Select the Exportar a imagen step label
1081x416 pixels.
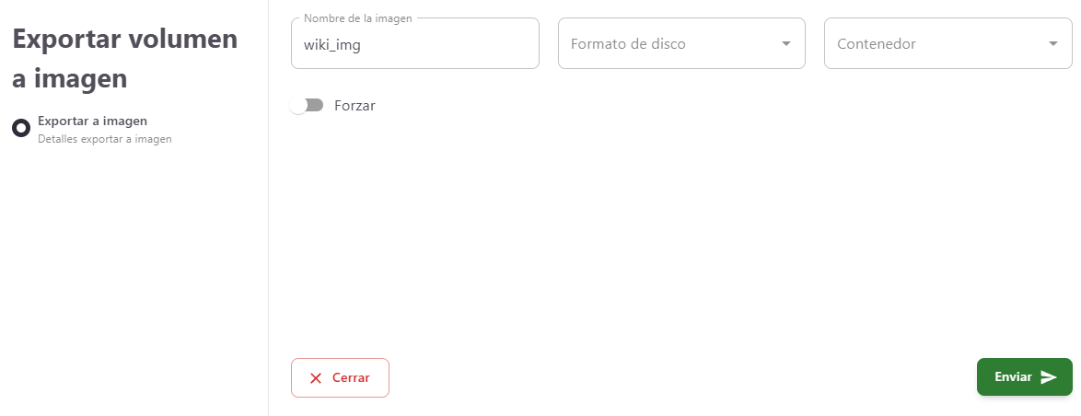92,121
